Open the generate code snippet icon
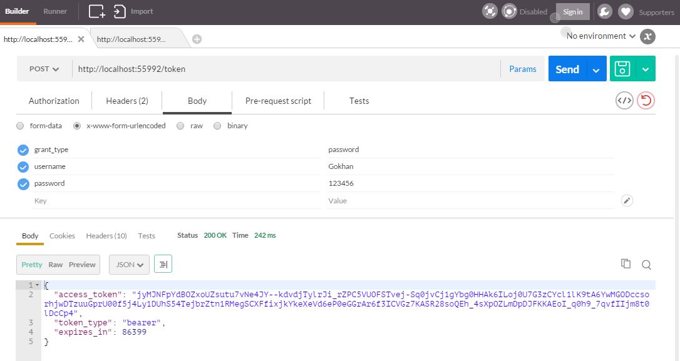Screen dimensions: 680x361 (624, 101)
